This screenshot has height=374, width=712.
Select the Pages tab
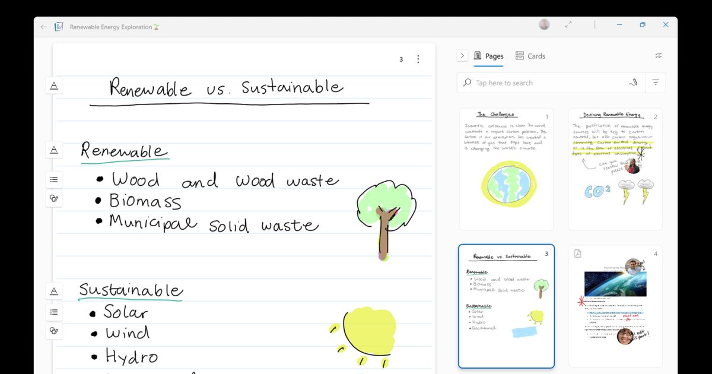click(x=488, y=56)
